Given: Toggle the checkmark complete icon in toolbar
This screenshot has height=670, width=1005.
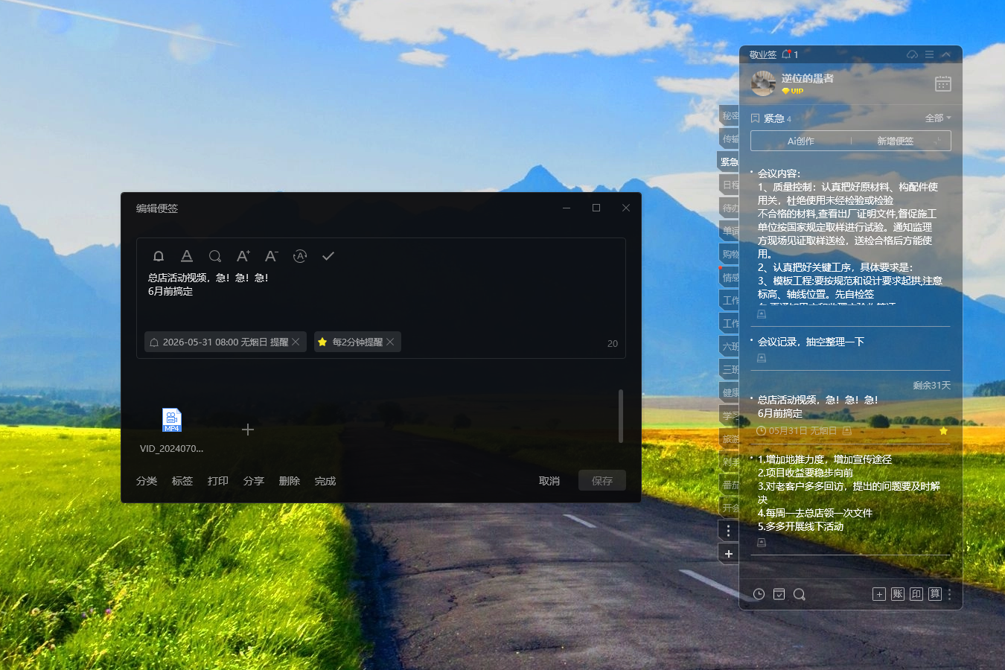Looking at the screenshot, I should click(x=328, y=256).
